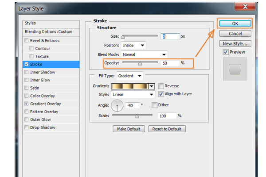Open the gradient Style dropdown showing Linear
The image size is (266, 177).
point(133,94)
